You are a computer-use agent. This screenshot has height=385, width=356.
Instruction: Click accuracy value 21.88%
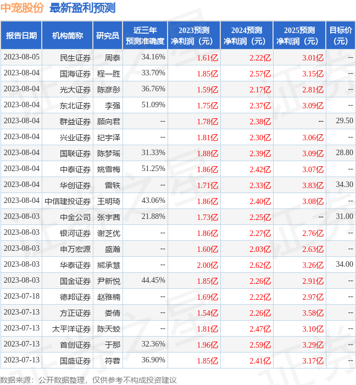coord(153,217)
